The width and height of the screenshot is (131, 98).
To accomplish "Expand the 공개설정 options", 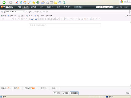I will pyautogui.click(x=30, y=88).
